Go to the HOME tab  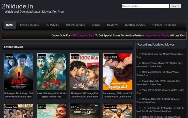click(x=10, y=25)
